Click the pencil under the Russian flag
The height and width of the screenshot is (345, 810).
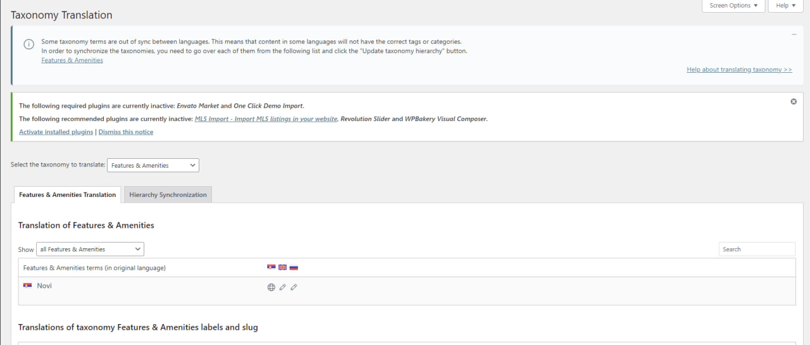pyautogui.click(x=294, y=287)
